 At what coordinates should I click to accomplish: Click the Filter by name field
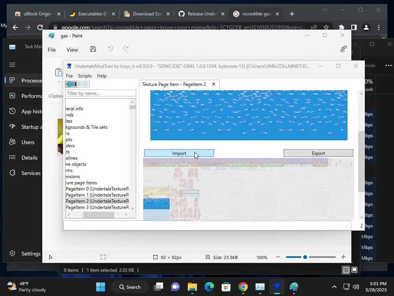click(100, 93)
